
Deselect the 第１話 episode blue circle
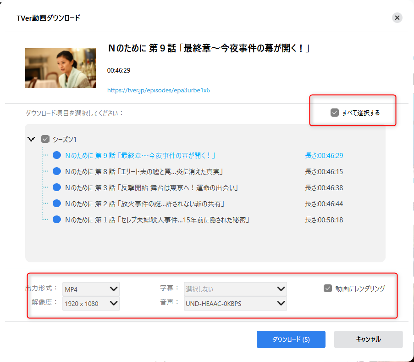pyautogui.click(x=56, y=220)
